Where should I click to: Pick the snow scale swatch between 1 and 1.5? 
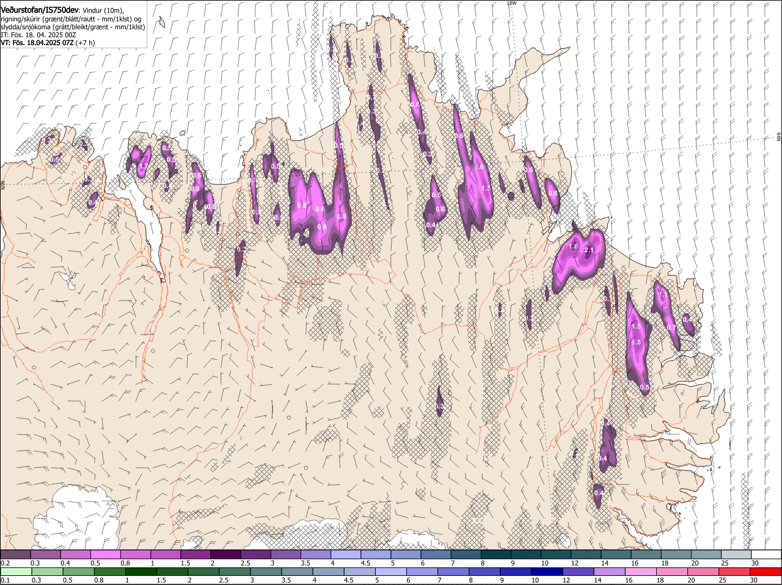point(165,554)
